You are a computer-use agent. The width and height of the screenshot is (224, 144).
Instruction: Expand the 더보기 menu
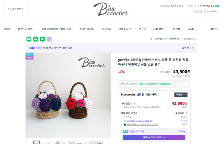214,29
